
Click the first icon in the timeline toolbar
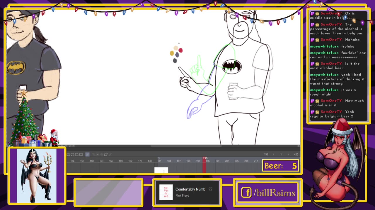(68, 154)
